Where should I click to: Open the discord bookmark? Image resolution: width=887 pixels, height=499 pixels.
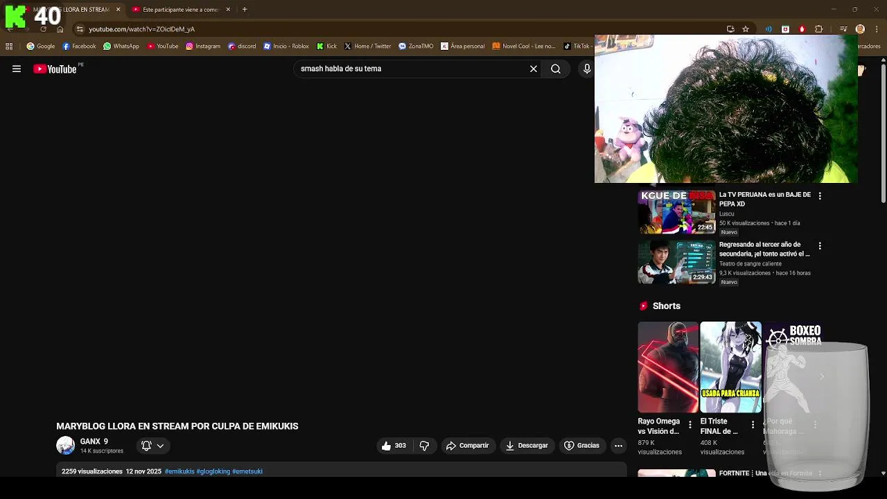(242, 46)
